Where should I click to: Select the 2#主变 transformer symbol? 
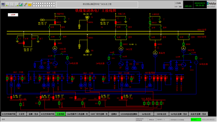(x=121, y=48)
